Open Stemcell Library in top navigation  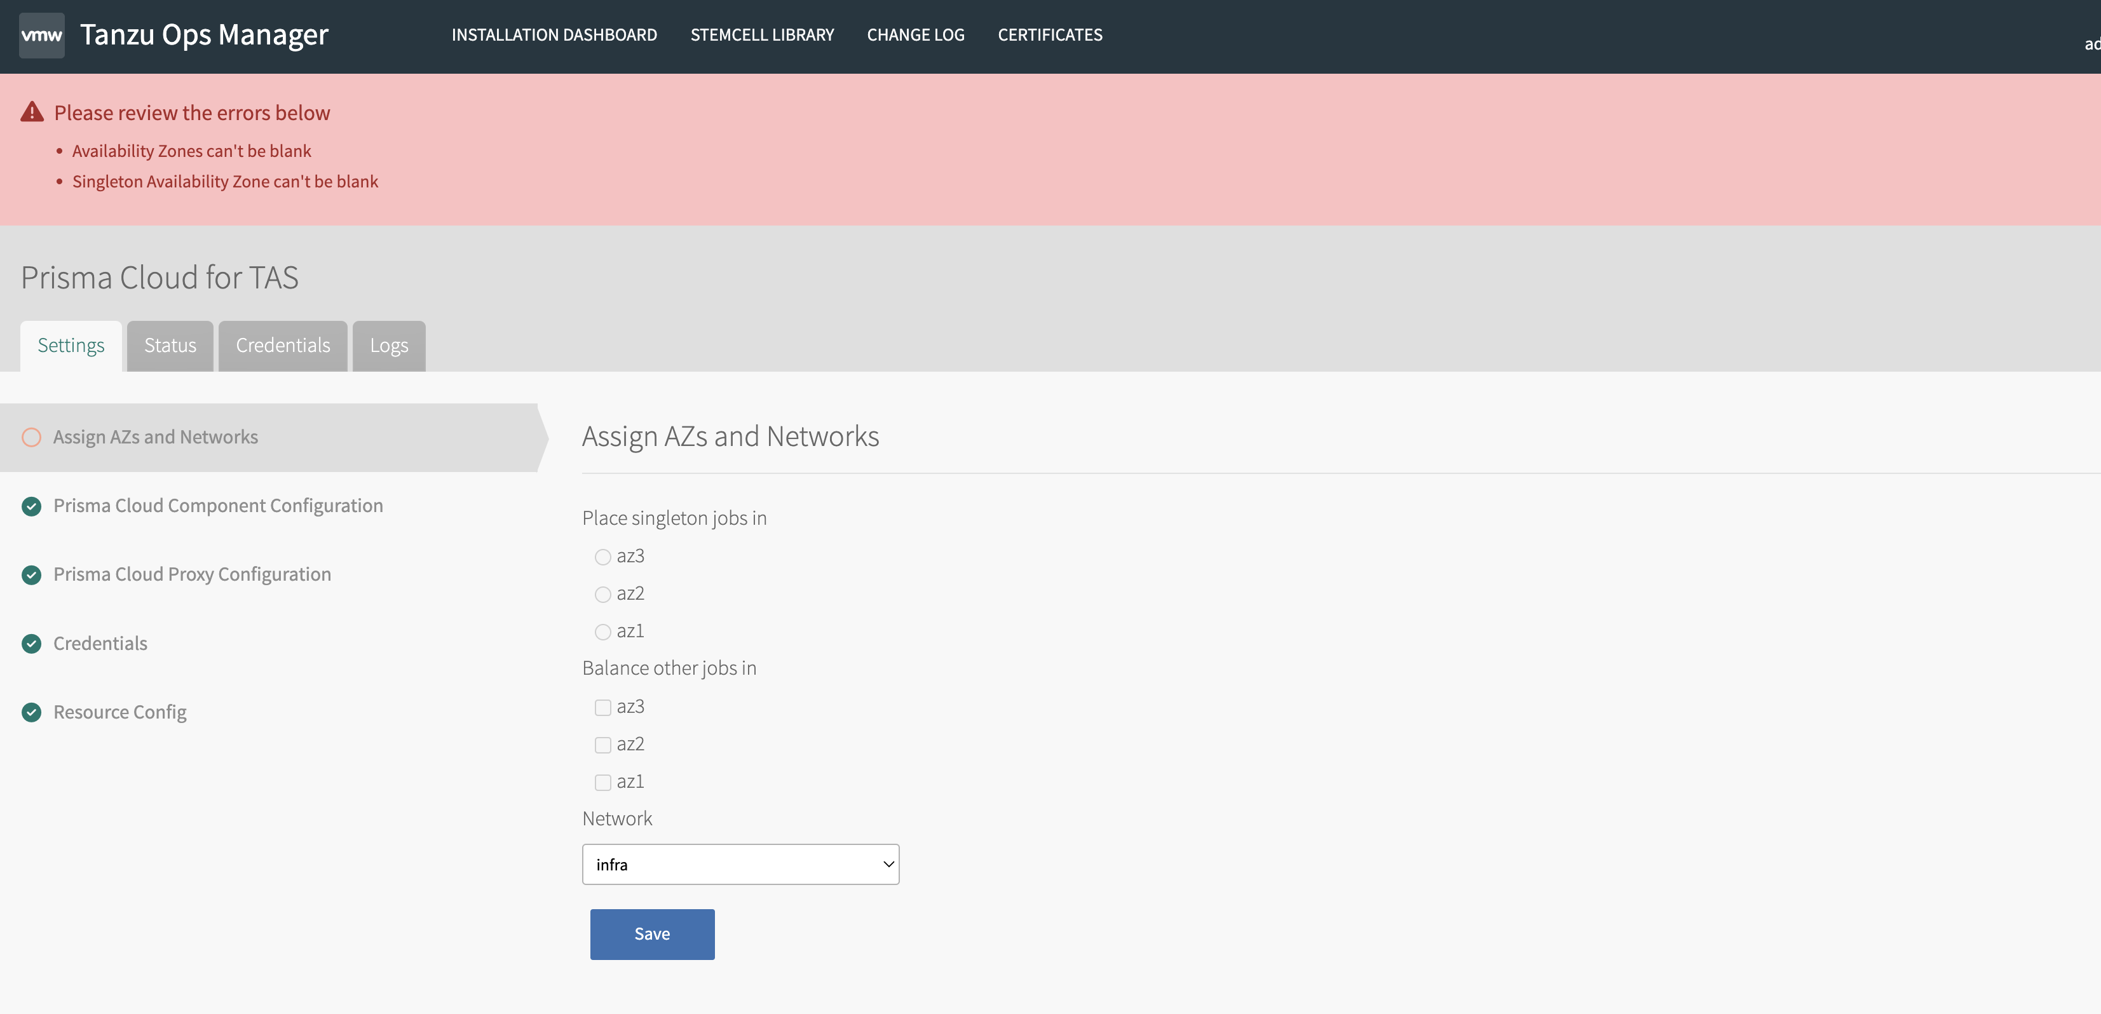762,35
